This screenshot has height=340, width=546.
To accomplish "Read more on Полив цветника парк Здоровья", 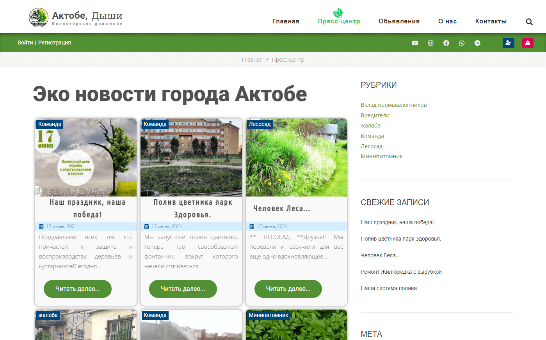I will point(183,289).
